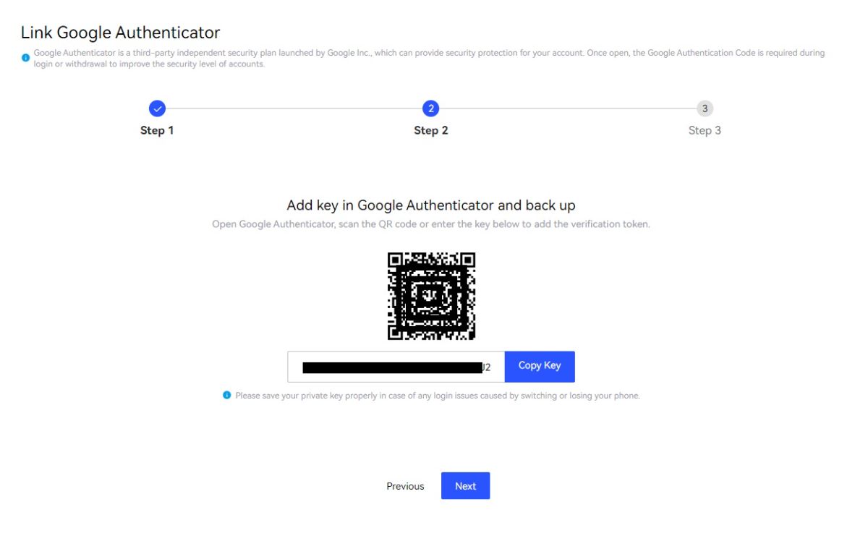The height and width of the screenshot is (541, 868).
Task: Click the Step 1 label
Action: tap(157, 131)
